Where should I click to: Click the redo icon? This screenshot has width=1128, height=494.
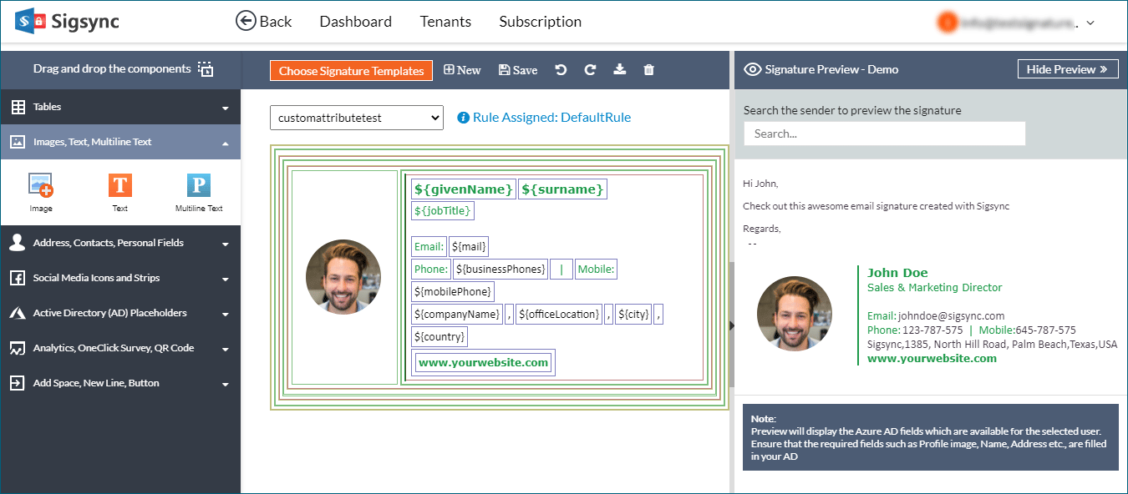(x=590, y=70)
